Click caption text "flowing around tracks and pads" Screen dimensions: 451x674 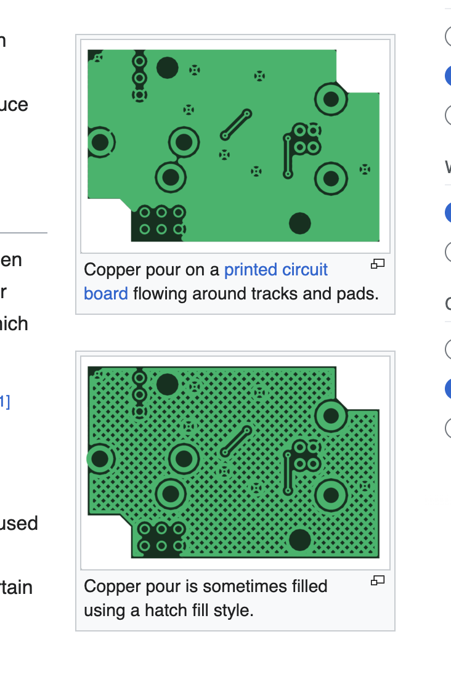pos(254,294)
